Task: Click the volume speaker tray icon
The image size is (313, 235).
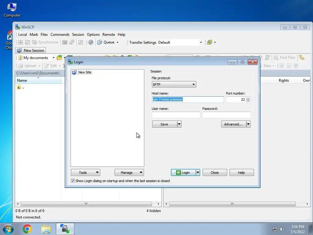Action: tap(282, 229)
